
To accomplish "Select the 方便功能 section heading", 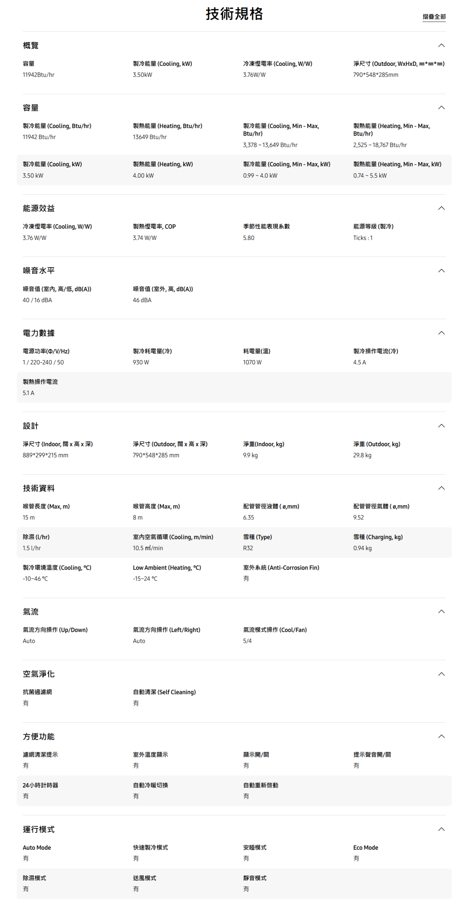I will [x=39, y=737].
